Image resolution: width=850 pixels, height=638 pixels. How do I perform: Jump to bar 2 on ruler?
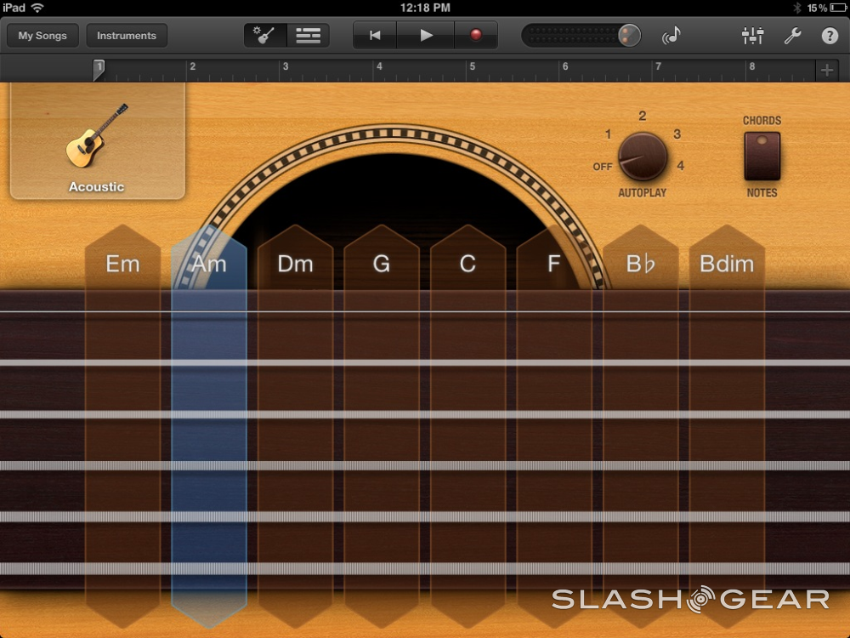[192, 66]
